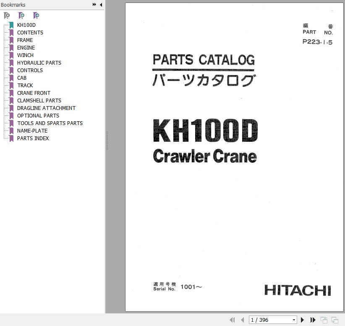Click the bookmark icon beside PARTS INDEX
This screenshot has height=326, width=345.
pyautogui.click(x=11, y=138)
